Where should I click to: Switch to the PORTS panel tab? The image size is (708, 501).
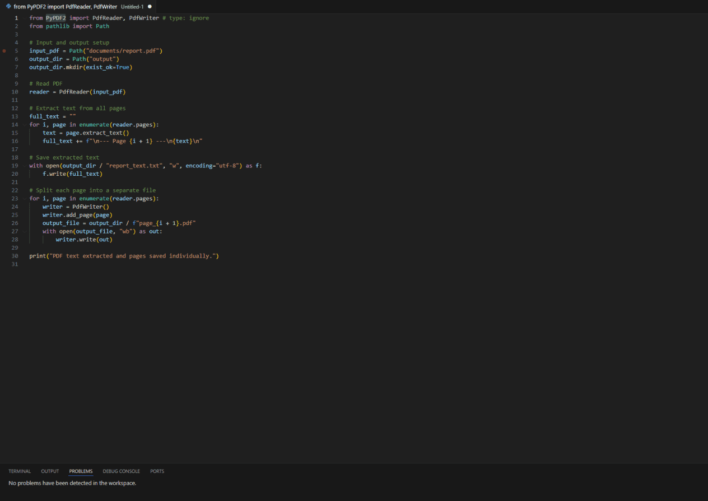coord(157,471)
